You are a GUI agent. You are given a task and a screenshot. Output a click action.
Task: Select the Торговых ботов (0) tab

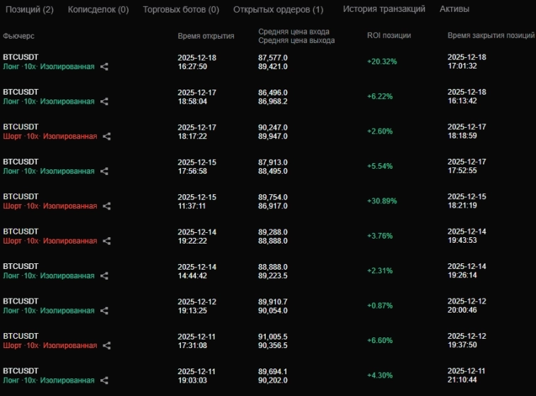point(181,10)
